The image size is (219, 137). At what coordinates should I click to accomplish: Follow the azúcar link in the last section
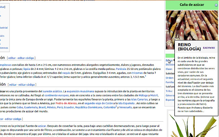click(x=42, y=126)
